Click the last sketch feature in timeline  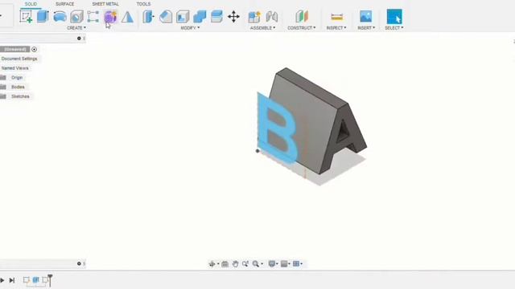(45, 280)
